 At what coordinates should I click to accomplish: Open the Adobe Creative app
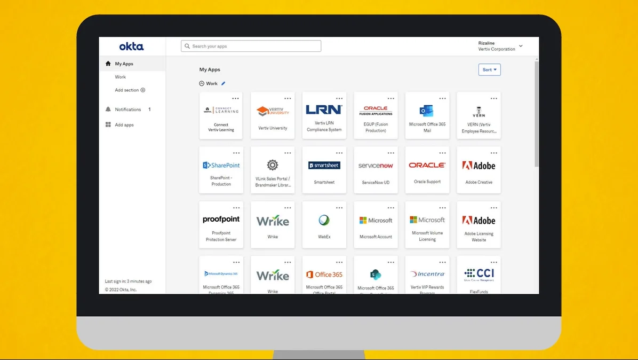pos(479,170)
